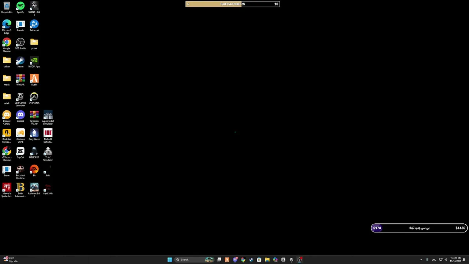Open Steam from the taskbar
The image size is (469, 264).
click(251, 260)
